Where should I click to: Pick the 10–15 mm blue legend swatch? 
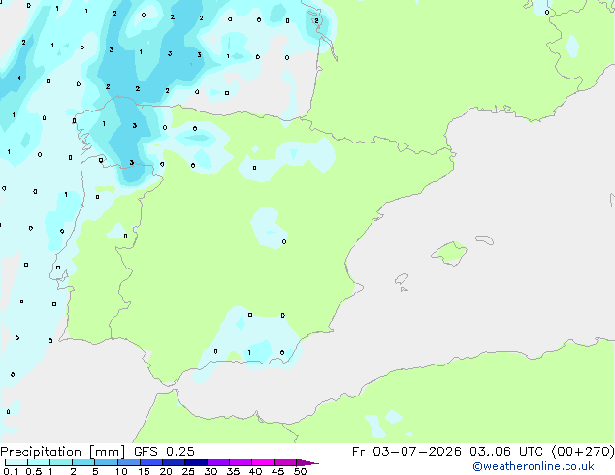pyautogui.click(x=128, y=462)
